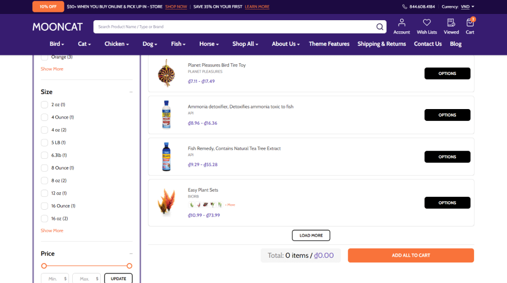Open Wish Lists heart icon
Viewport: 507px width, 283px height.
tap(427, 22)
